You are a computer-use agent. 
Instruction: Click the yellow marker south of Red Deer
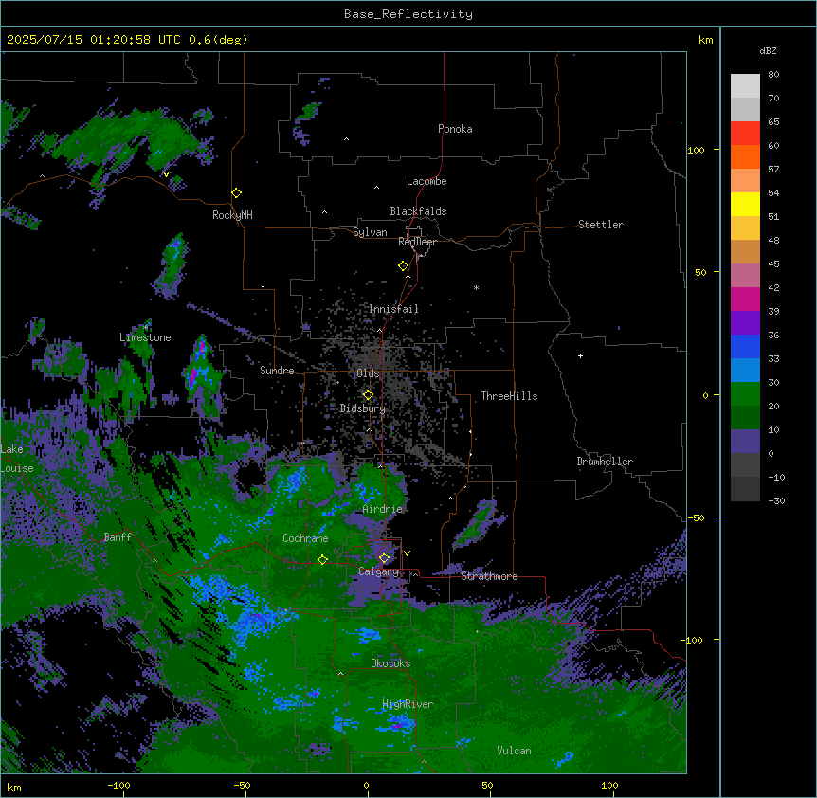(x=403, y=266)
